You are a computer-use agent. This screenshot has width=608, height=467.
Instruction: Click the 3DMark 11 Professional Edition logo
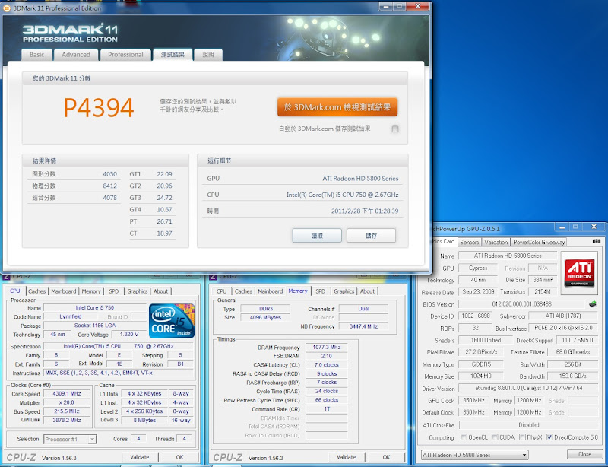coord(70,33)
